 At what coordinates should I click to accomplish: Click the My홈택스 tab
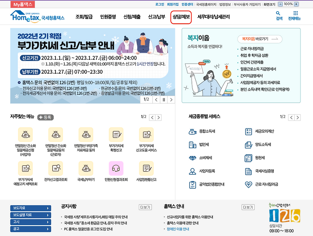click(23, 5)
